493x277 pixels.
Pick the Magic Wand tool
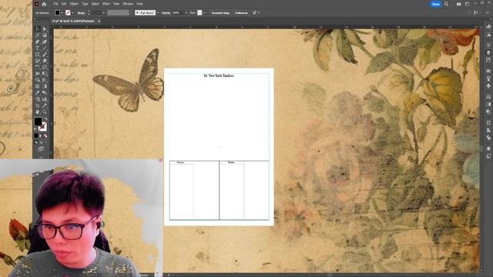coord(38,35)
